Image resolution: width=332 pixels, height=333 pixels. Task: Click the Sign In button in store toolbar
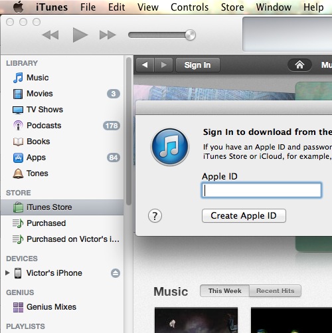(198, 65)
